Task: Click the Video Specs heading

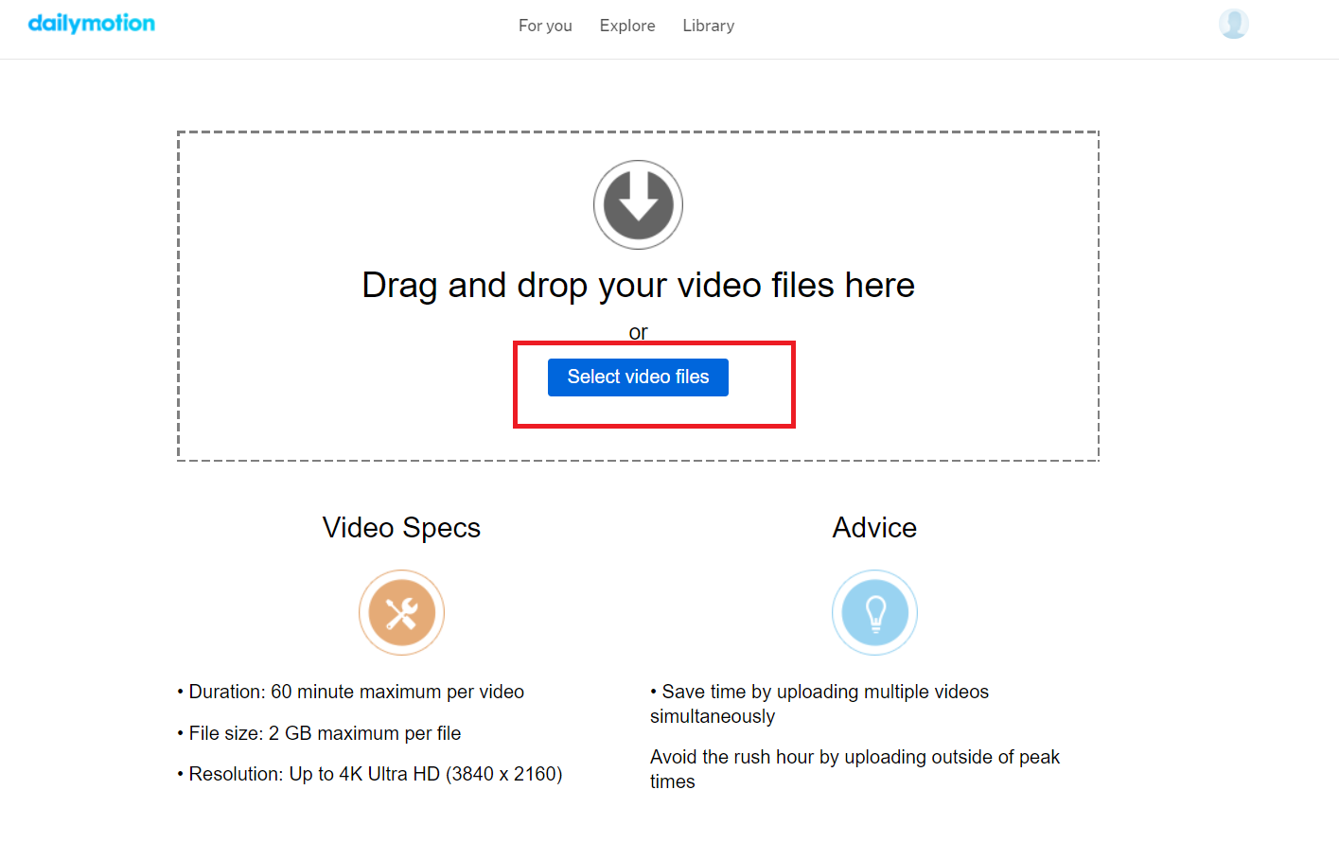Action: (x=401, y=528)
